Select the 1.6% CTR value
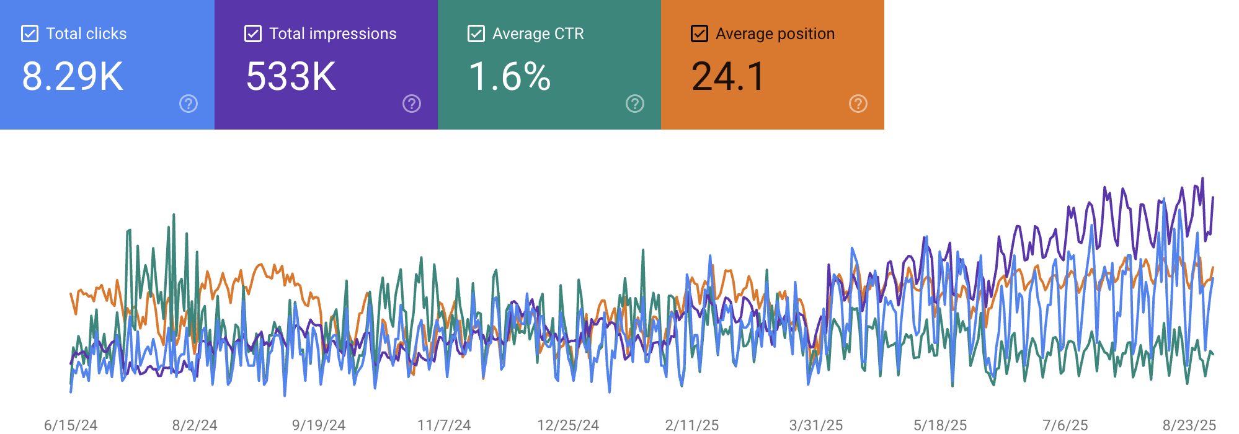The width and height of the screenshot is (1239, 434). click(x=509, y=77)
